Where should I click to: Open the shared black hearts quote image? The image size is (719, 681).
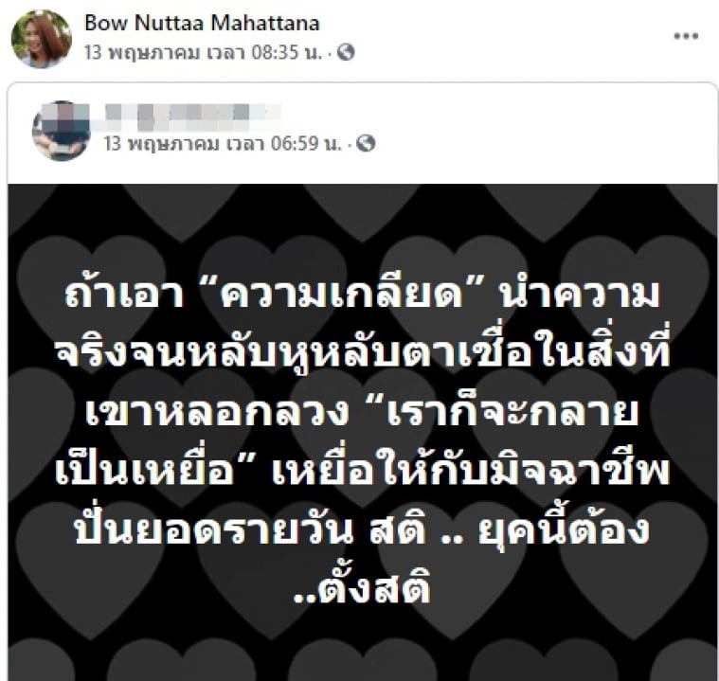(x=362, y=432)
